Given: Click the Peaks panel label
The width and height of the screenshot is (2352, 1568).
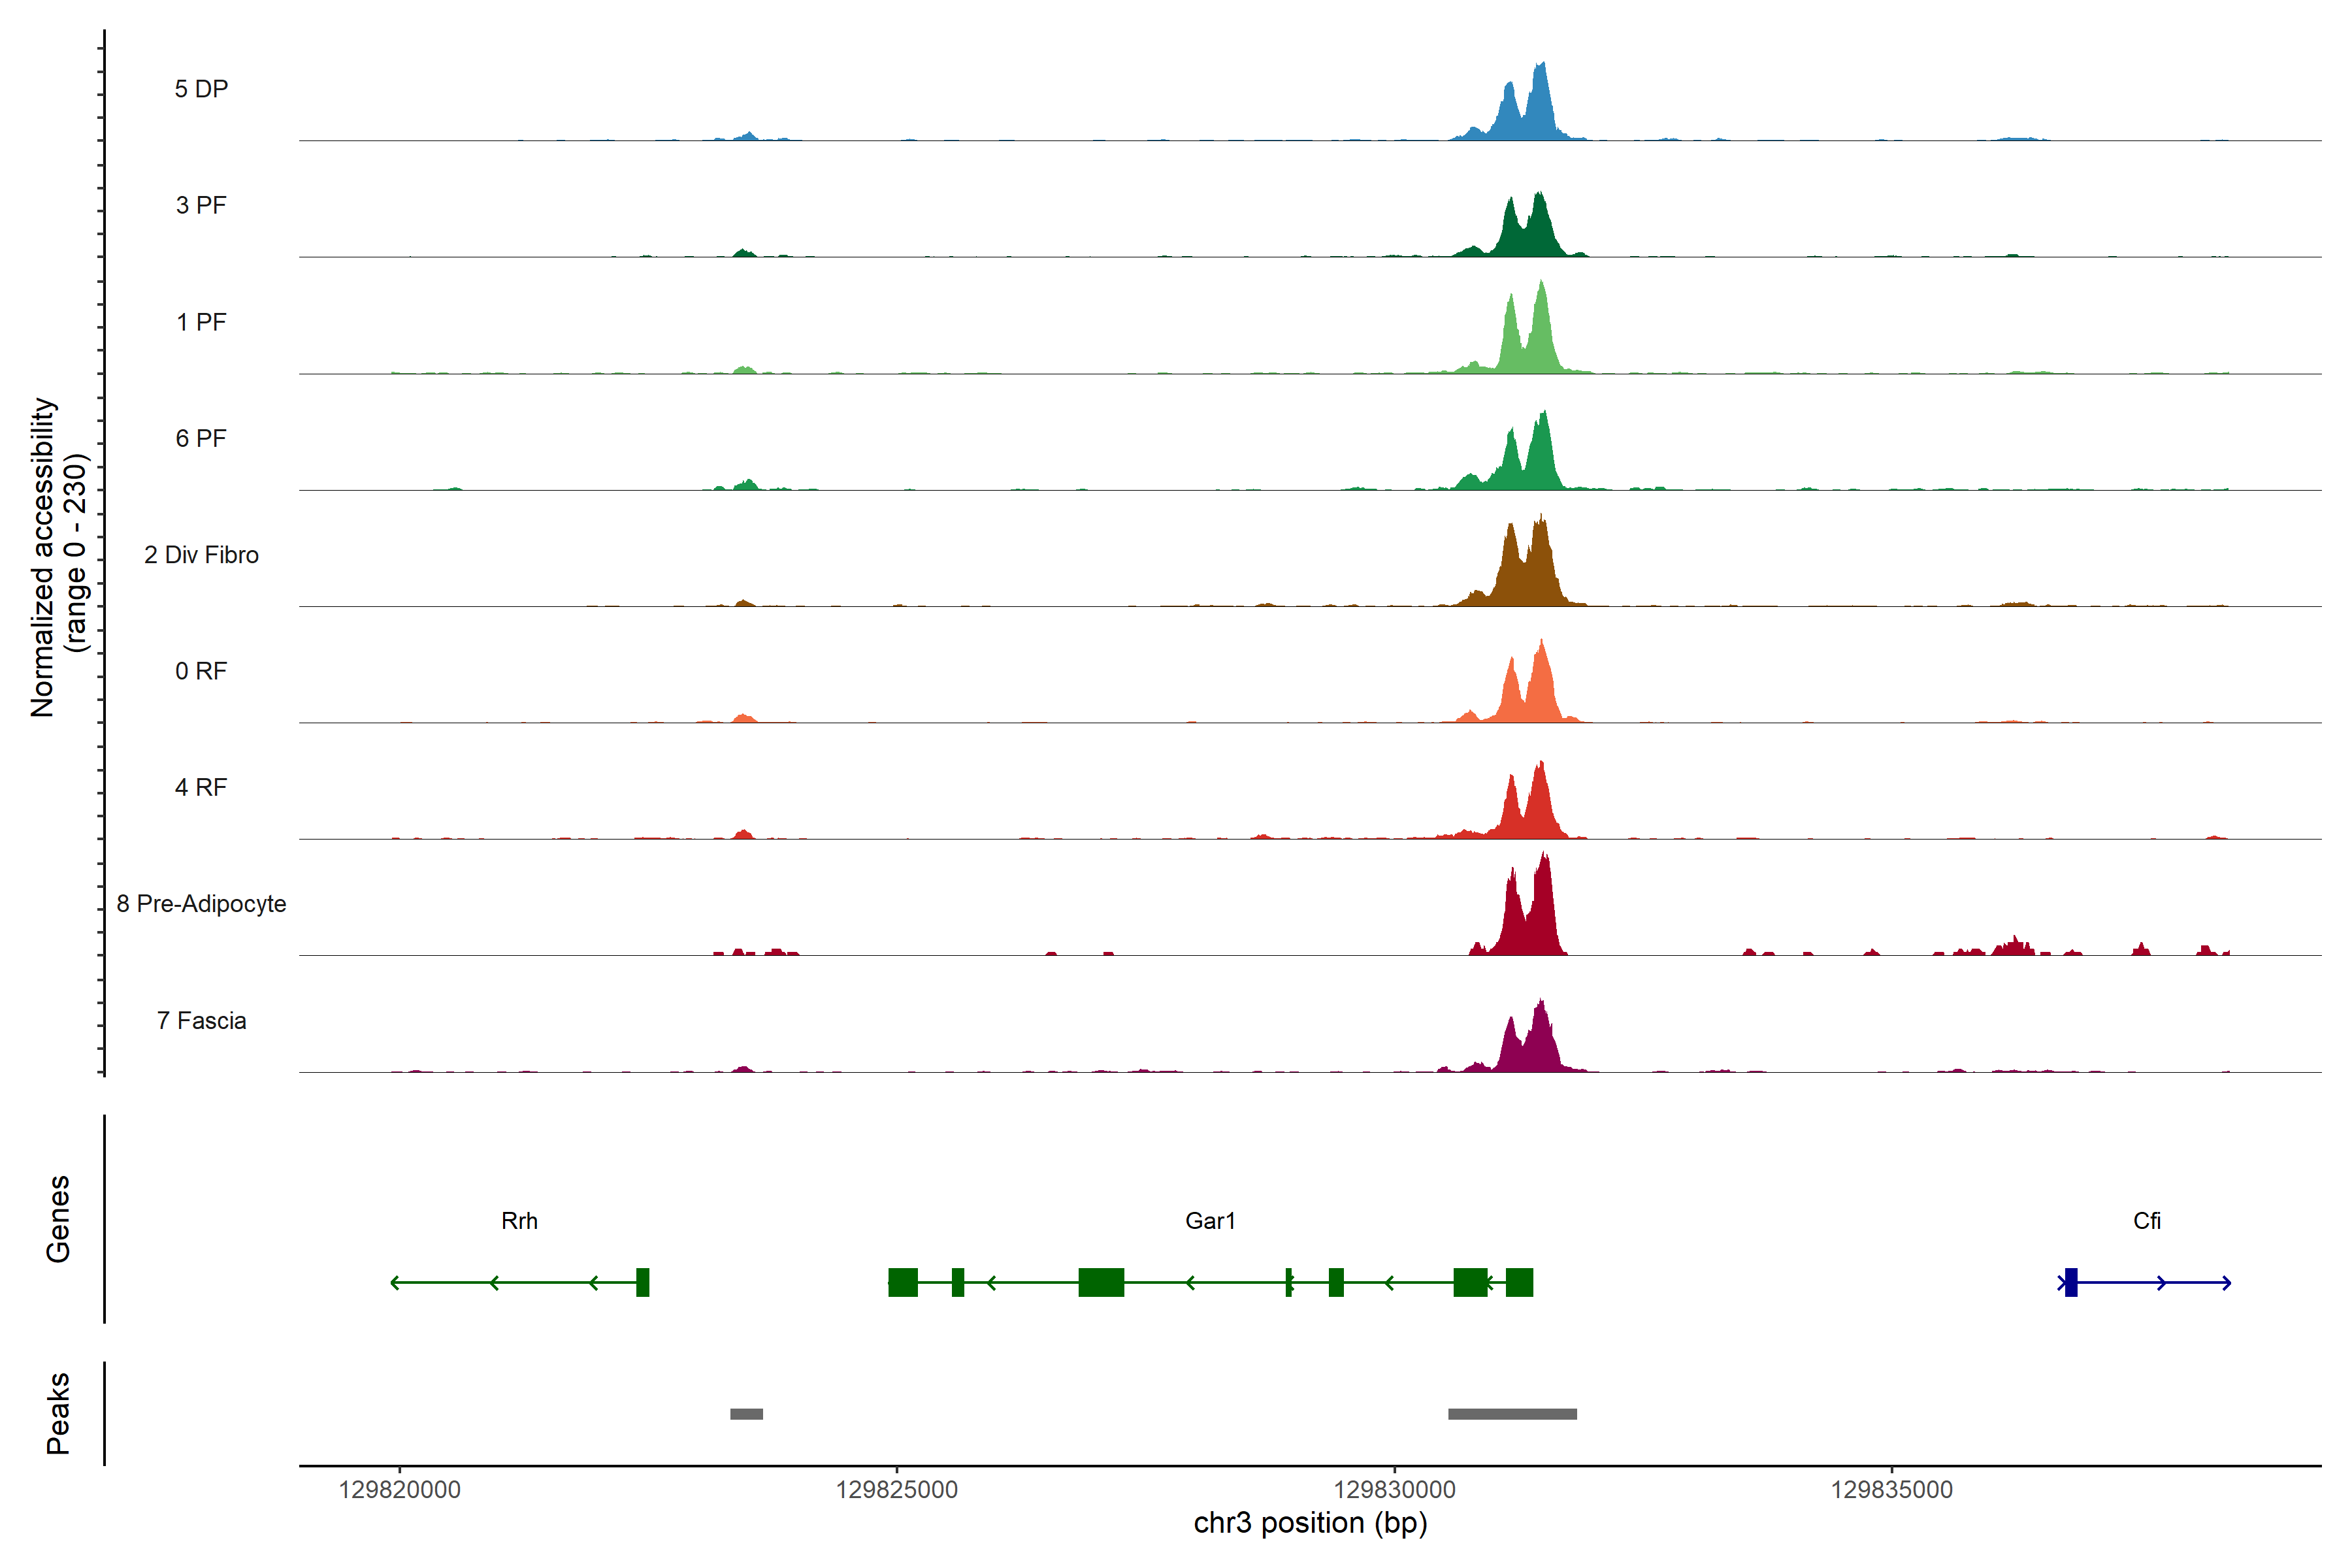Looking at the screenshot, I should click(x=58, y=1413).
